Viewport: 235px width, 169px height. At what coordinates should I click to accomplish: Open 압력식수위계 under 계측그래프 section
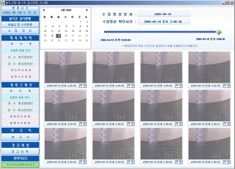(20, 123)
